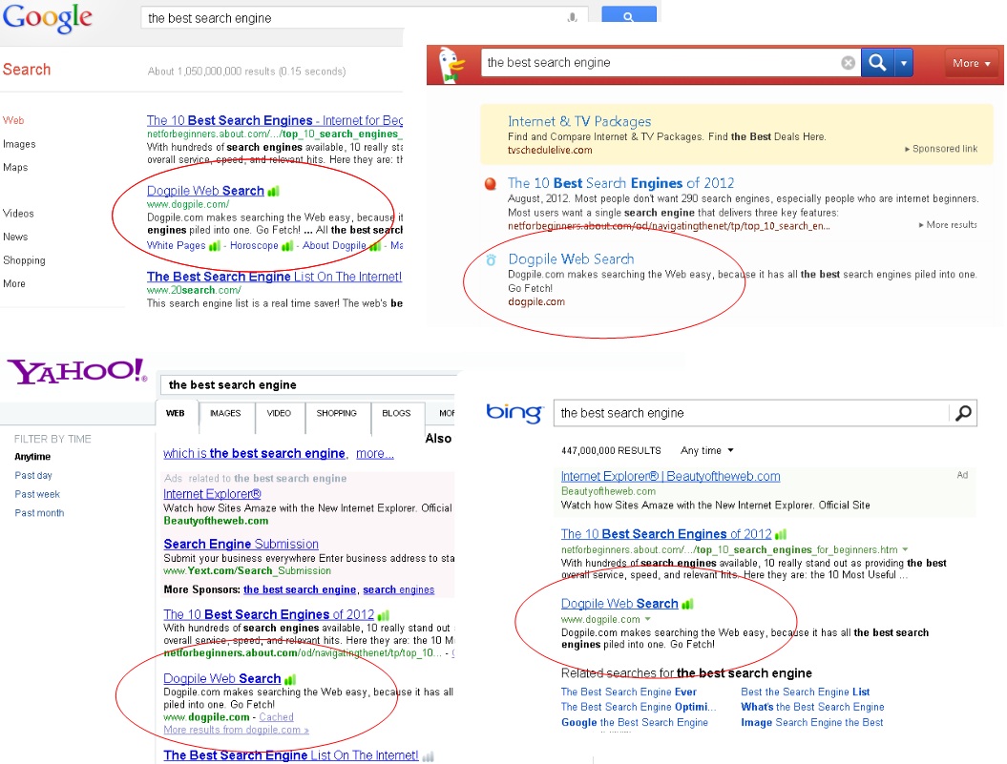Image resolution: width=1007 pixels, height=764 pixels.
Task: Click rating bars beside Yahoo 10 Best Search Engines
Action: pyautogui.click(x=384, y=615)
